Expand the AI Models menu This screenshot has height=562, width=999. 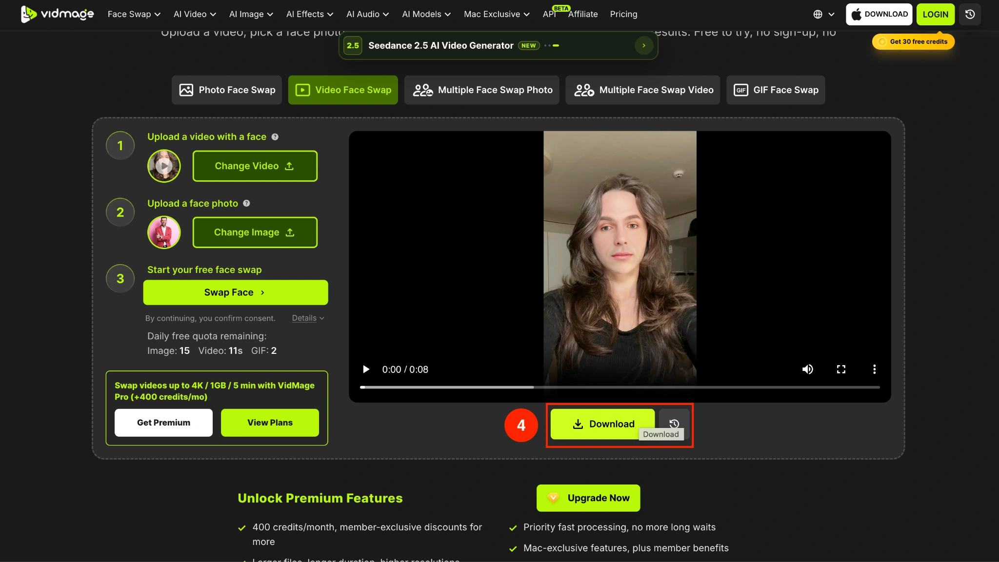[426, 14]
